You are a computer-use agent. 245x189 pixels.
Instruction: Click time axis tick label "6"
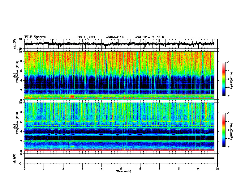(x=140, y=169)
